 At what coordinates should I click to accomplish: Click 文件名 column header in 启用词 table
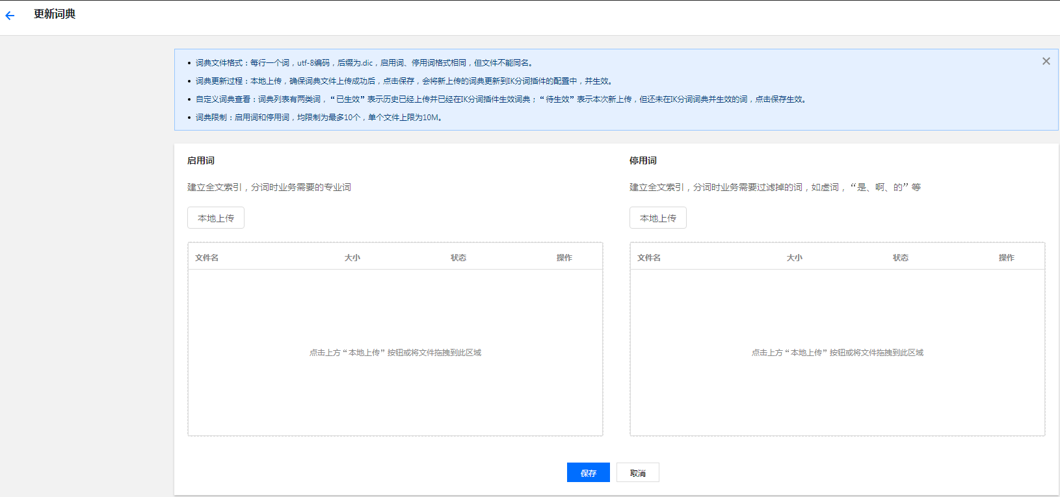(207, 258)
